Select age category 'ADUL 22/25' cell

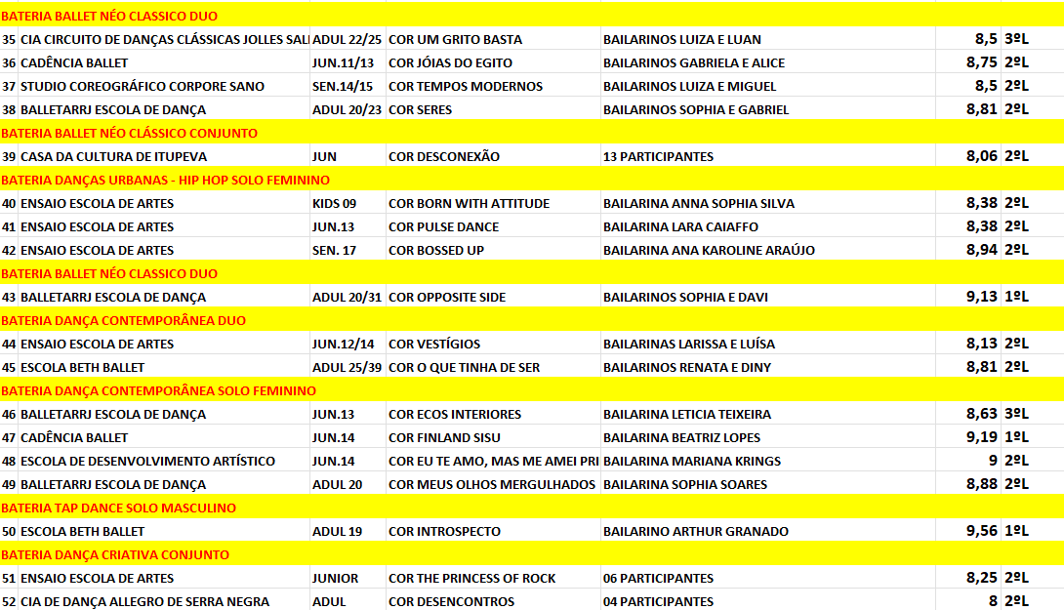[347, 39]
